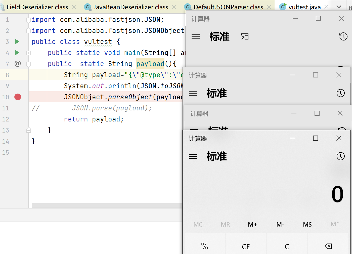
Task: Click the @ annotation gutter icon on line 7
Action: pos(18,64)
